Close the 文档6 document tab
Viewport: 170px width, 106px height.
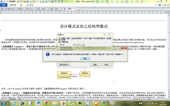click(x=48, y=9)
